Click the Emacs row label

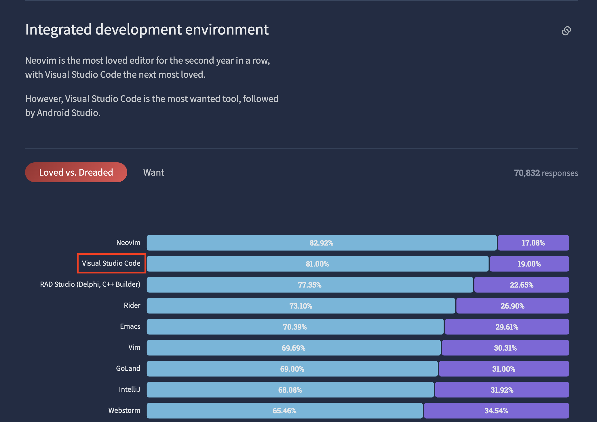[130, 326]
